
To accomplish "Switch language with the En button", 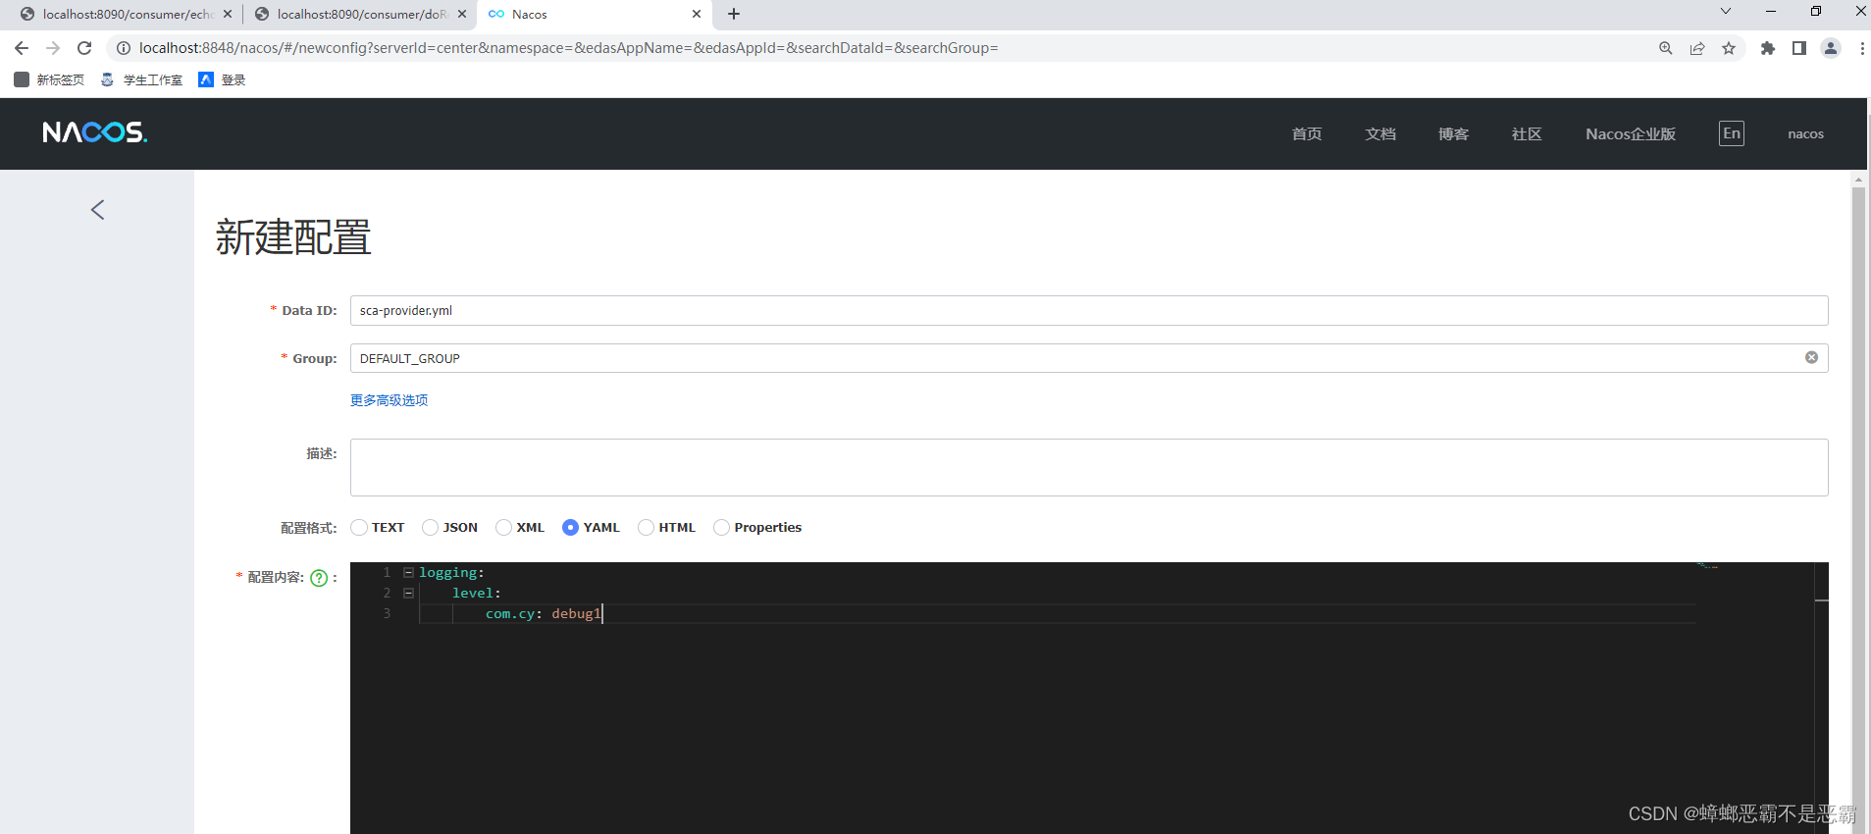I will click(1732, 133).
